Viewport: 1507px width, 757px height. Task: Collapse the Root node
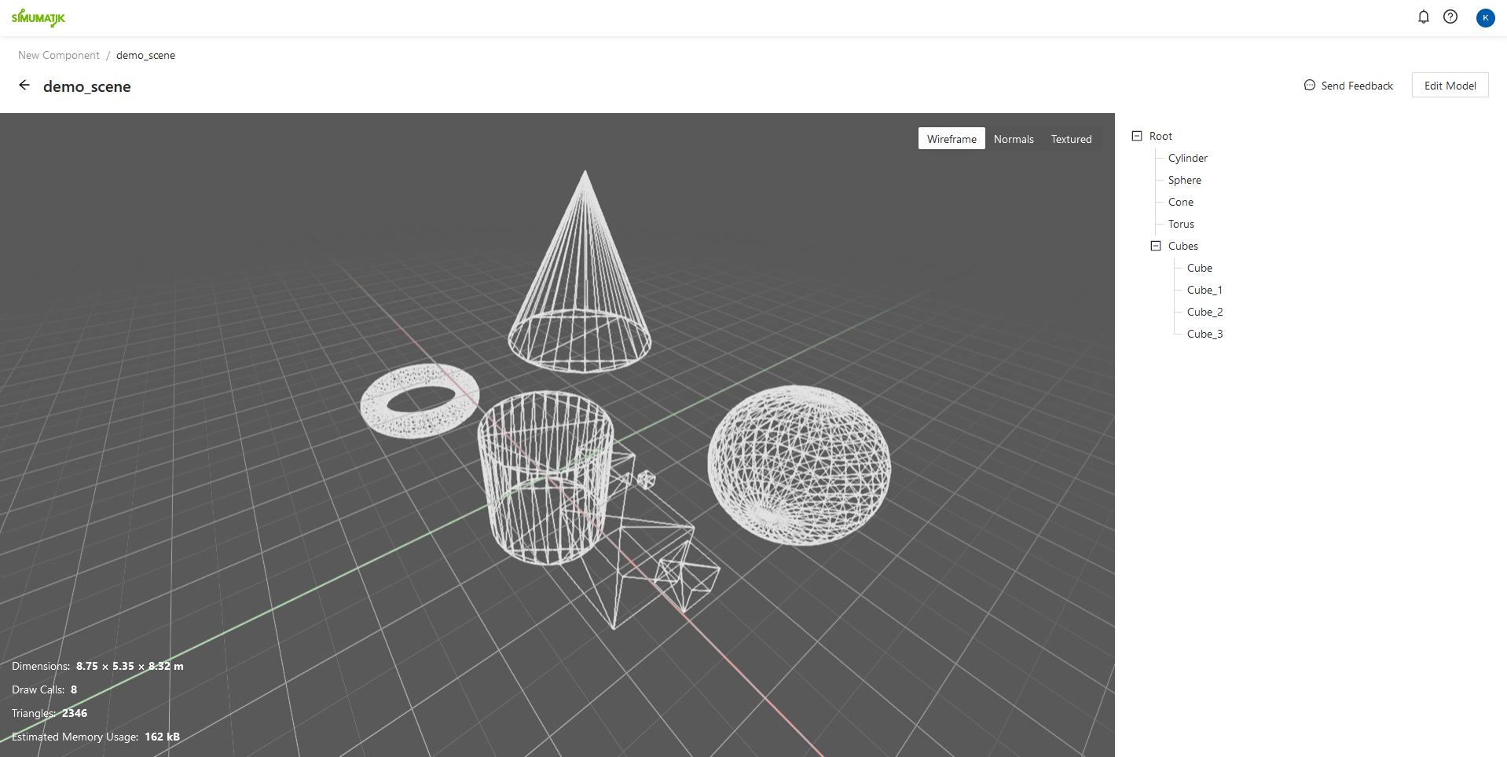tap(1137, 136)
